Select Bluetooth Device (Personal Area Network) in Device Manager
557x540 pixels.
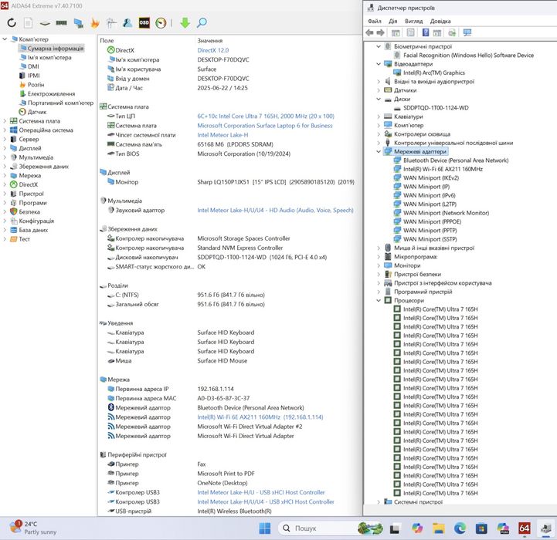point(456,160)
